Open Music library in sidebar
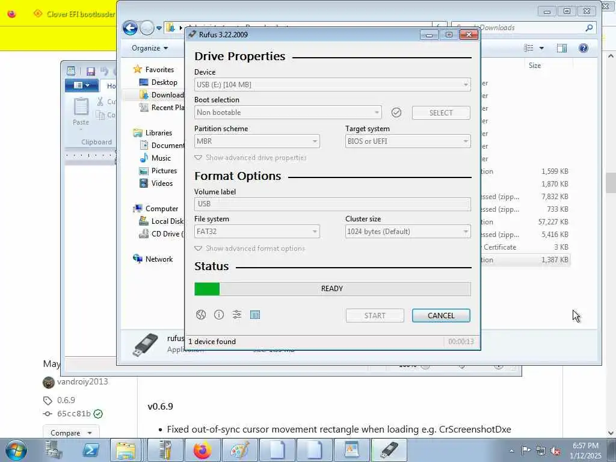The height and width of the screenshot is (462, 616). click(x=156, y=158)
